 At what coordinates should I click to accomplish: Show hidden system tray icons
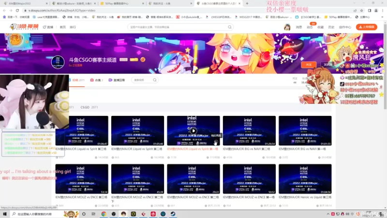click(x=328, y=214)
